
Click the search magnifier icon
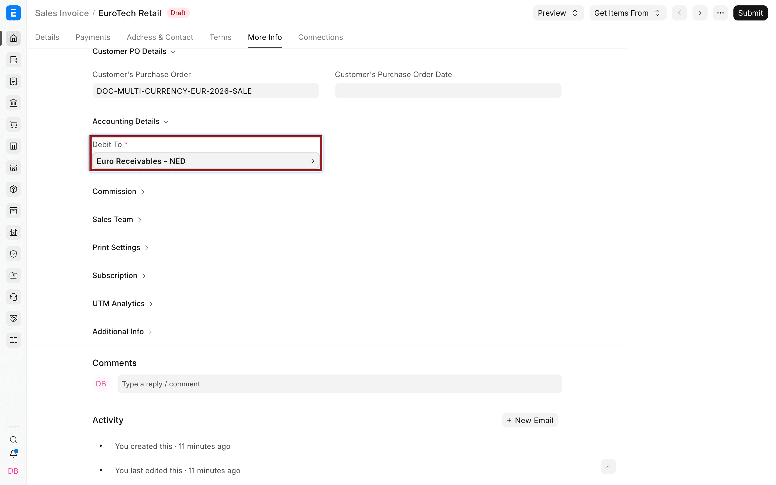point(13,440)
